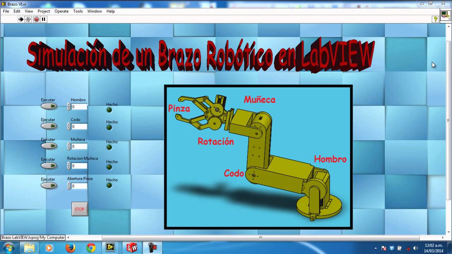This screenshot has width=452, height=254.
Task: Click the horizontal scrollbar thumb at the bottom
Action: 261,237
